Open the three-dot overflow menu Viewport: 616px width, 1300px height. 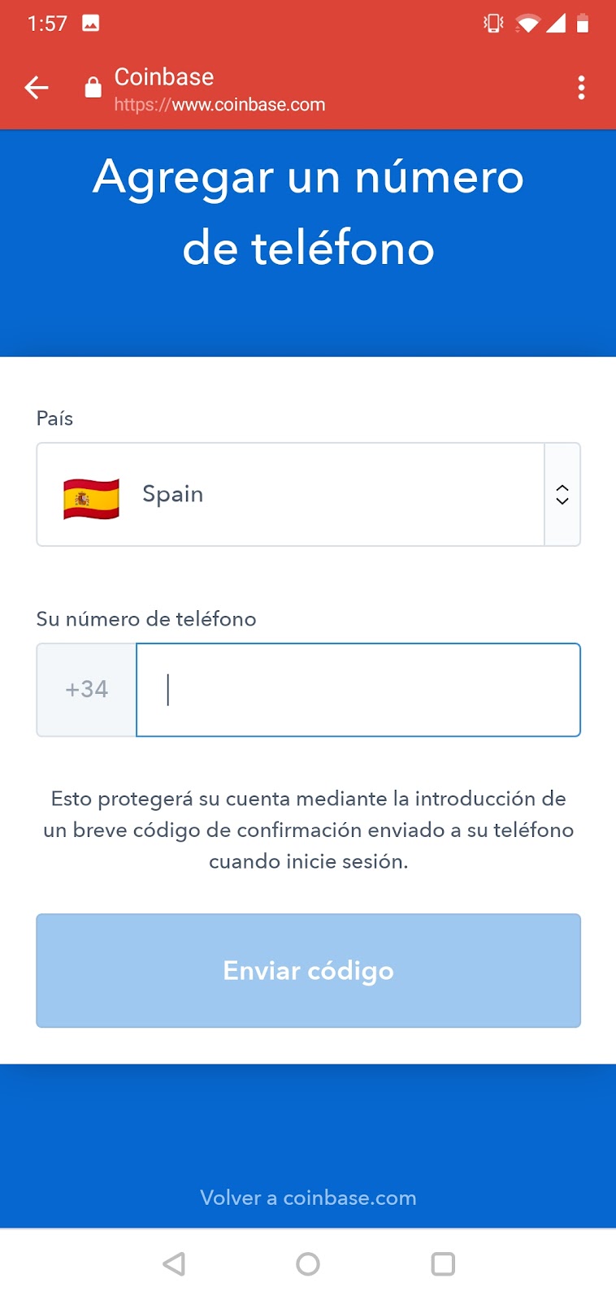click(x=581, y=87)
